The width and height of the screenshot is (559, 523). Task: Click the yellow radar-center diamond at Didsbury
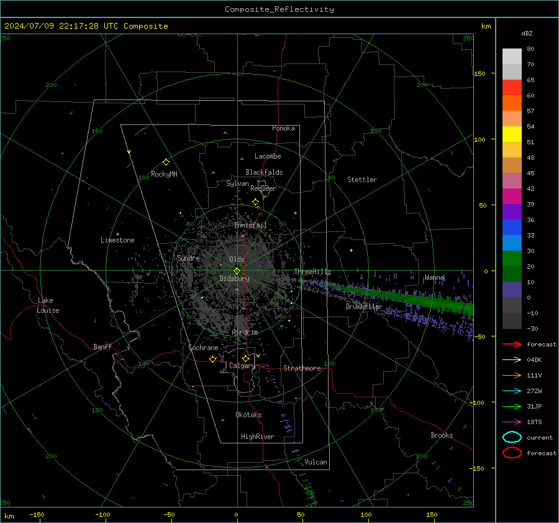pos(237,271)
